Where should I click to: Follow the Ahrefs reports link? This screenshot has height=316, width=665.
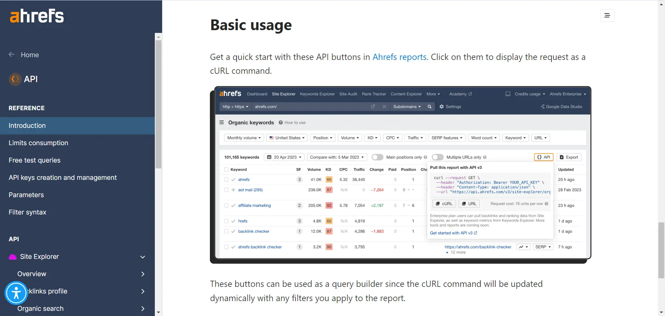399,57
